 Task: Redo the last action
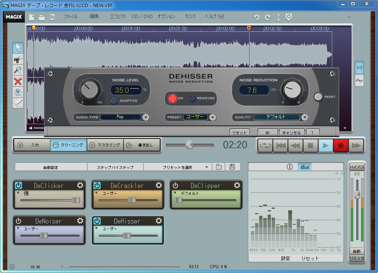click(267, 17)
